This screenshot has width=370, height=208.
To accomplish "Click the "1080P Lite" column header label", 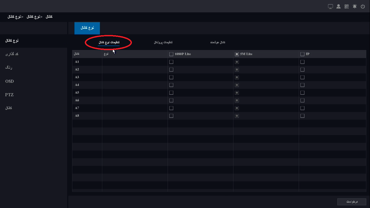I will pos(183,54).
